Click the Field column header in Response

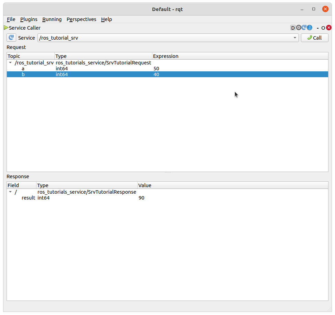pos(21,185)
